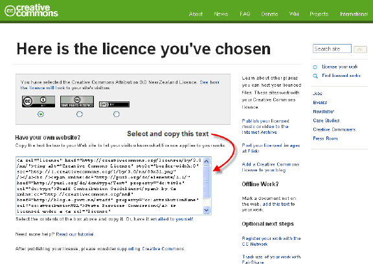Open the Newsletter link
The height and width of the screenshot is (269, 373).
[323, 111]
